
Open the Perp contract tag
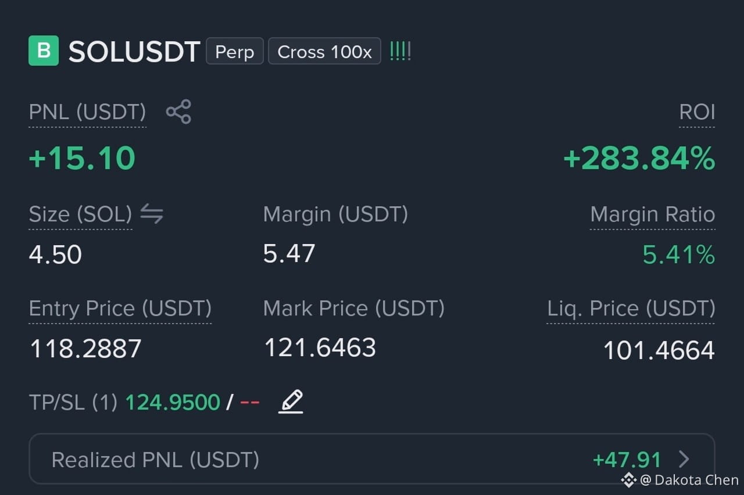click(235, 51)
